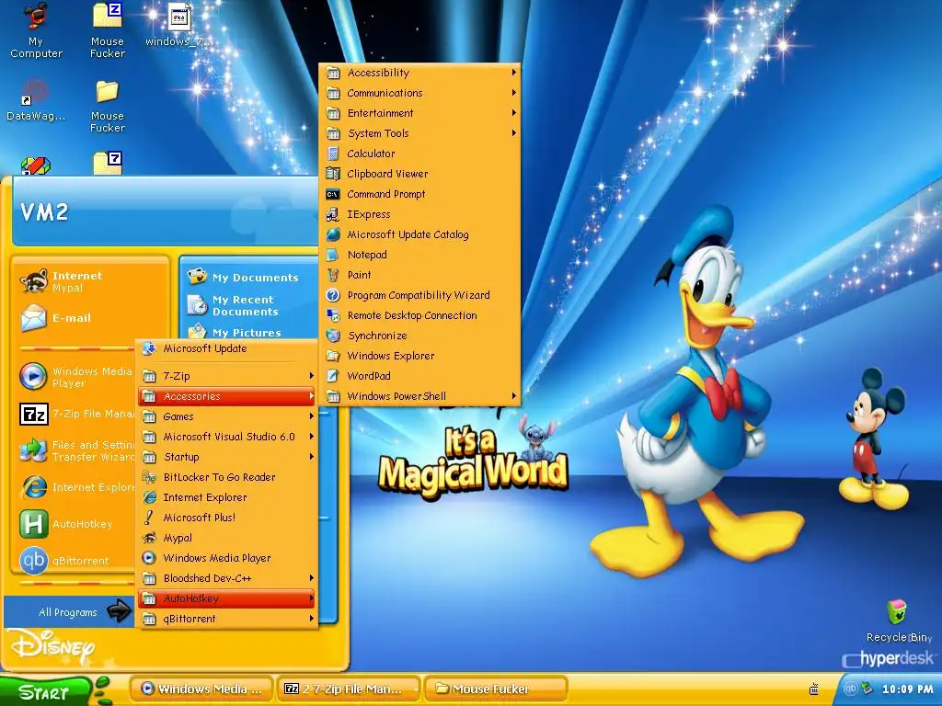Expand the 7-Zip programs folder

(x=227, y=376)
